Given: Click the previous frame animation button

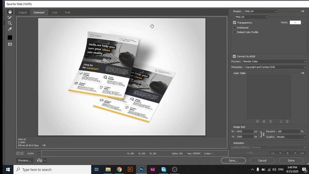Looking at the screenshot, I should [280, 153].
